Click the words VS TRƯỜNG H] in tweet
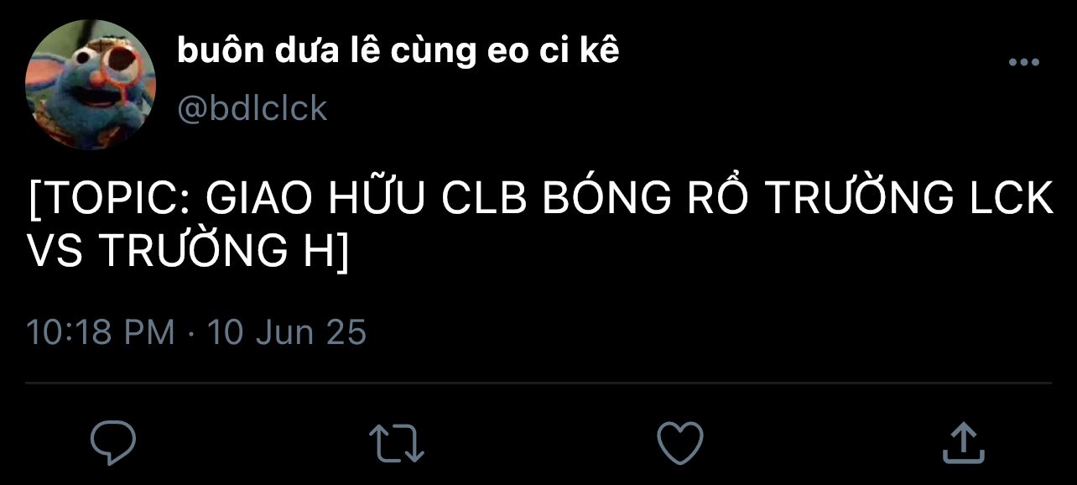This screenshot has width=1077, height=485. point(188,250)
